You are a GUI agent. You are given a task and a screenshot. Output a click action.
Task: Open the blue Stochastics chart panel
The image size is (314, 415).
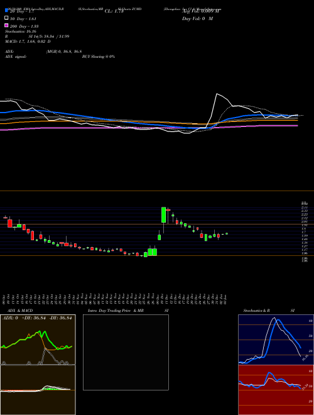tap(276, 340)
